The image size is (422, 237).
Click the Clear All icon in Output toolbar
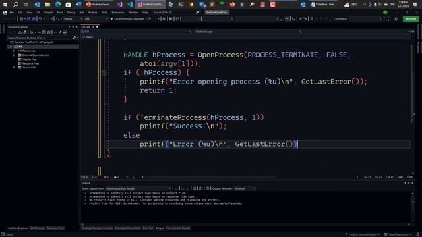click(194, 188)
